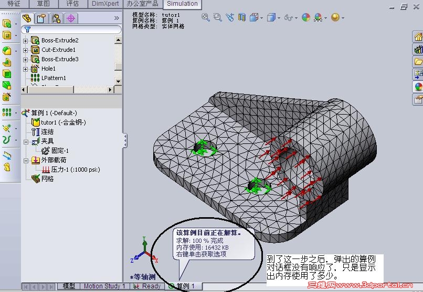Open the Motion Study 1 bottom tab

click(x=104, y=286)
